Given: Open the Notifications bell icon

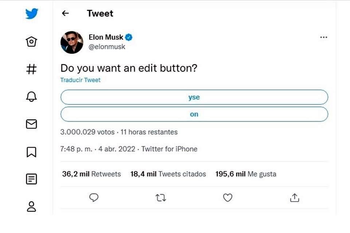Looking at the screenshot, I should click(32, 96).
